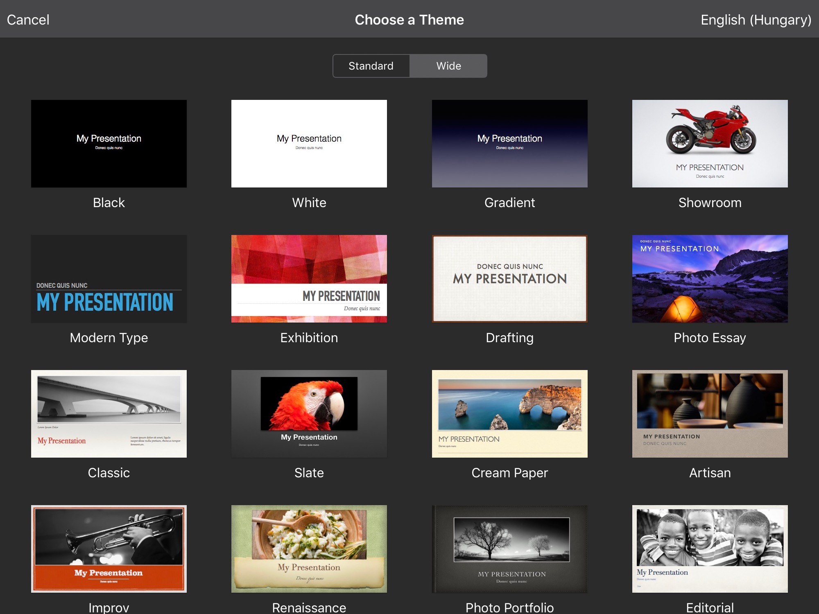Tap the Improv trumpet theme thumbnail
This screenshot has height=614, width=819.
(109, 549)
